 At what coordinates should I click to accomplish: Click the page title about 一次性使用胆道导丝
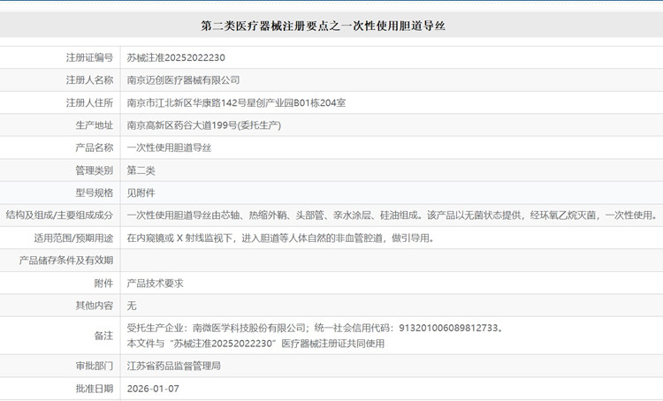[x=331, y=26]
